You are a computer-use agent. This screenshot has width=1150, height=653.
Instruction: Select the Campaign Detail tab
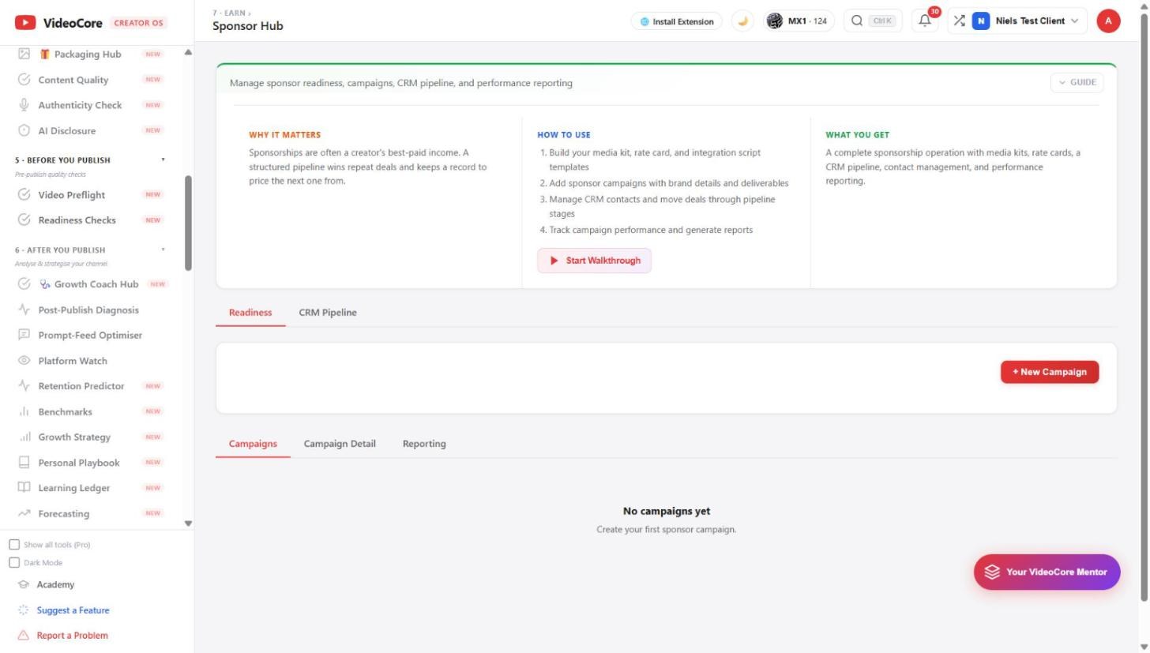340,444
